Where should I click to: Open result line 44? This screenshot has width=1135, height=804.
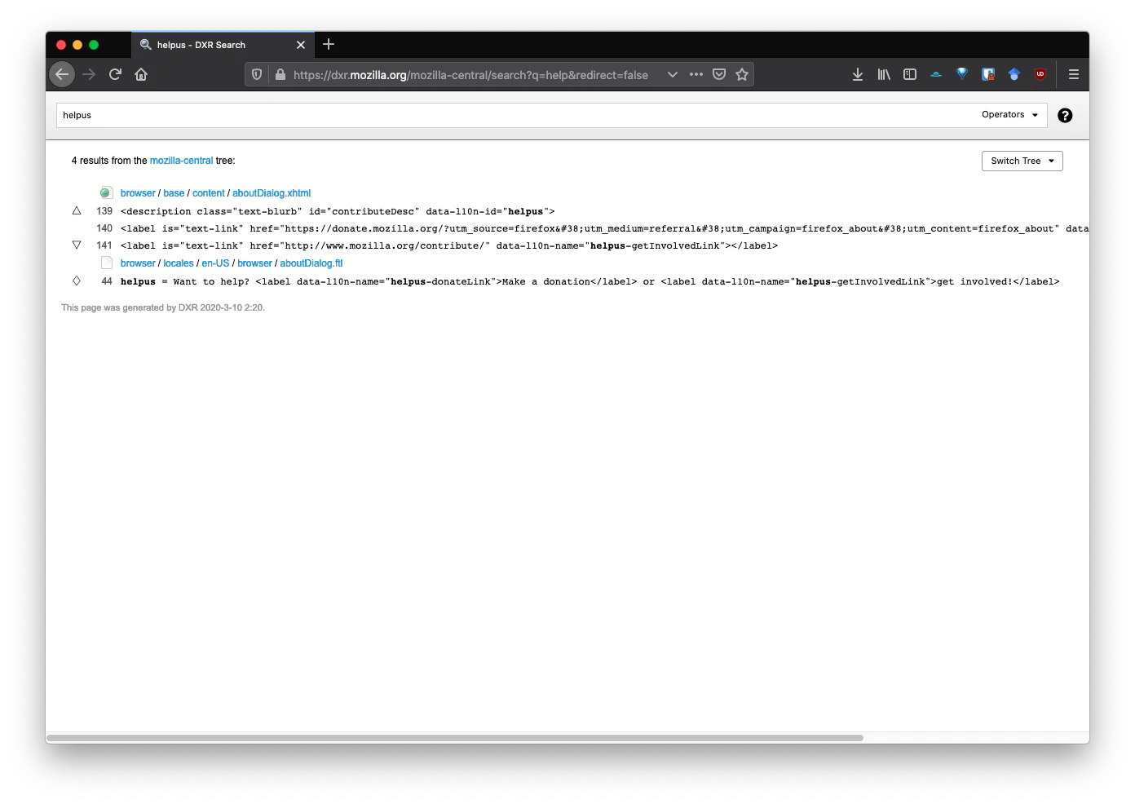107,281
